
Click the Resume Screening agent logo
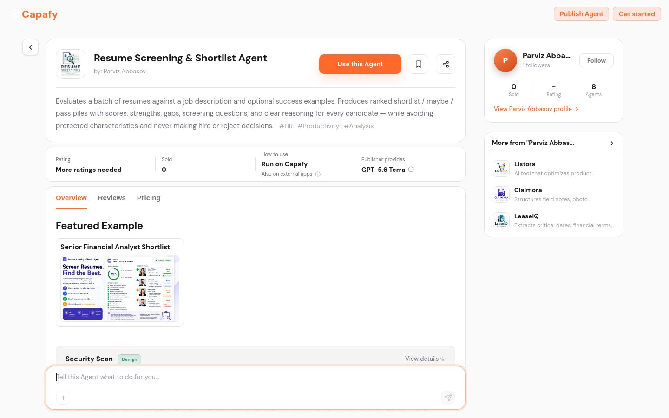point(71,64)
